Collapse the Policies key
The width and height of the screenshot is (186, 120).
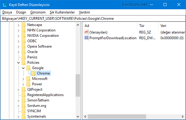18,63
